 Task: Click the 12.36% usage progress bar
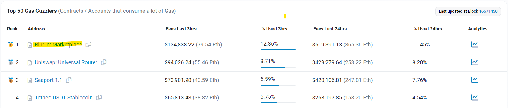tap(278, 49)
